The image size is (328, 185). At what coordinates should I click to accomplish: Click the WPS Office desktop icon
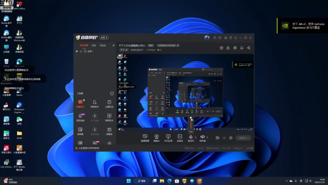[19, 5]
